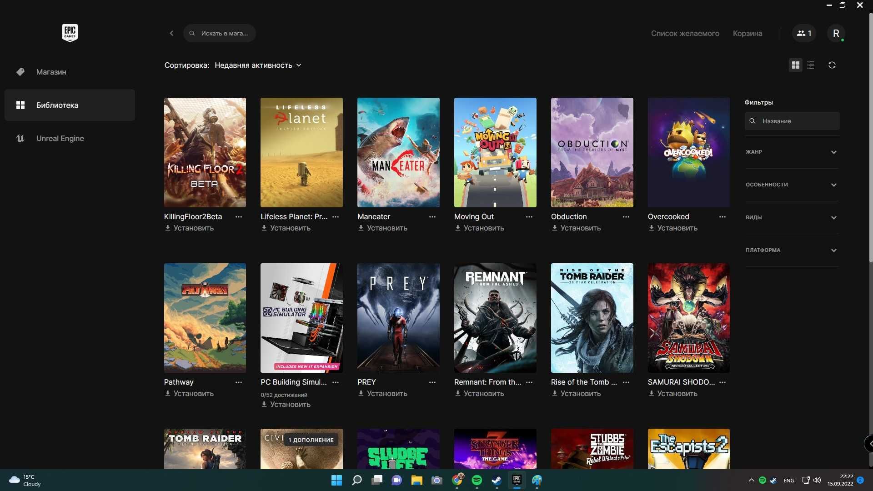Install Remnant: From the Ashes
The width and height of the screenshot is (873, 491).
pos(479,394)
